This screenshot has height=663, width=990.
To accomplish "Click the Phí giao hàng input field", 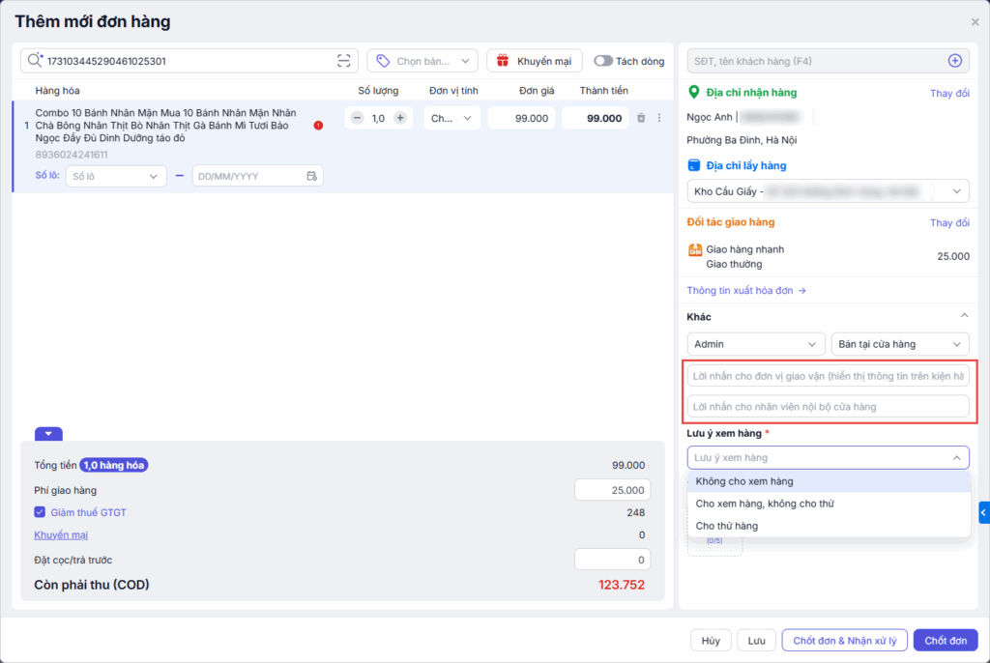I will click(618, 490).
